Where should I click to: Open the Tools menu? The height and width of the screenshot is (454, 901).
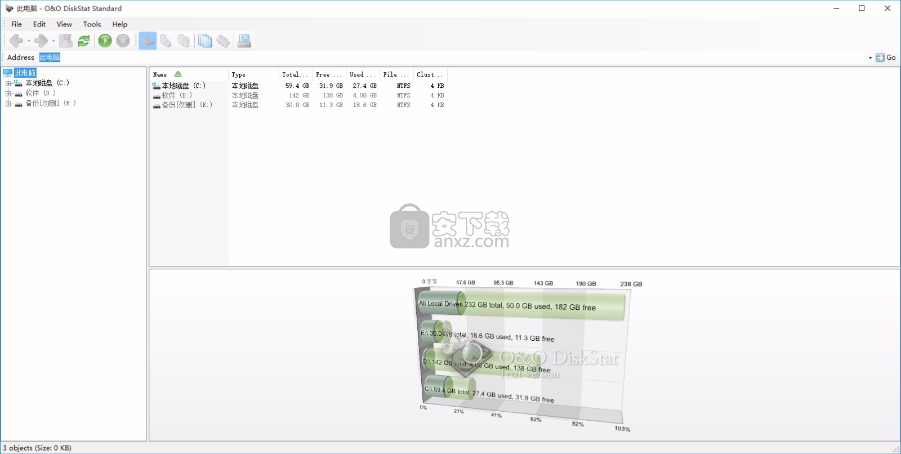92,24
